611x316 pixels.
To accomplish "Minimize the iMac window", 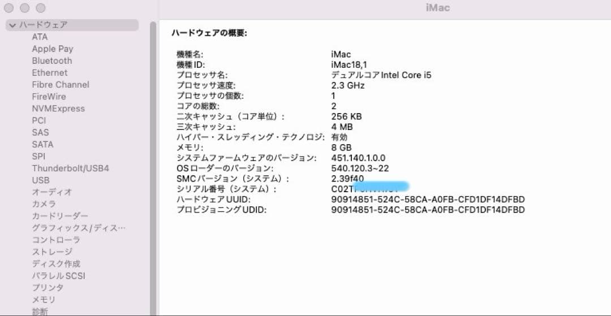I will pyautogui.click(x=24, y=8).
